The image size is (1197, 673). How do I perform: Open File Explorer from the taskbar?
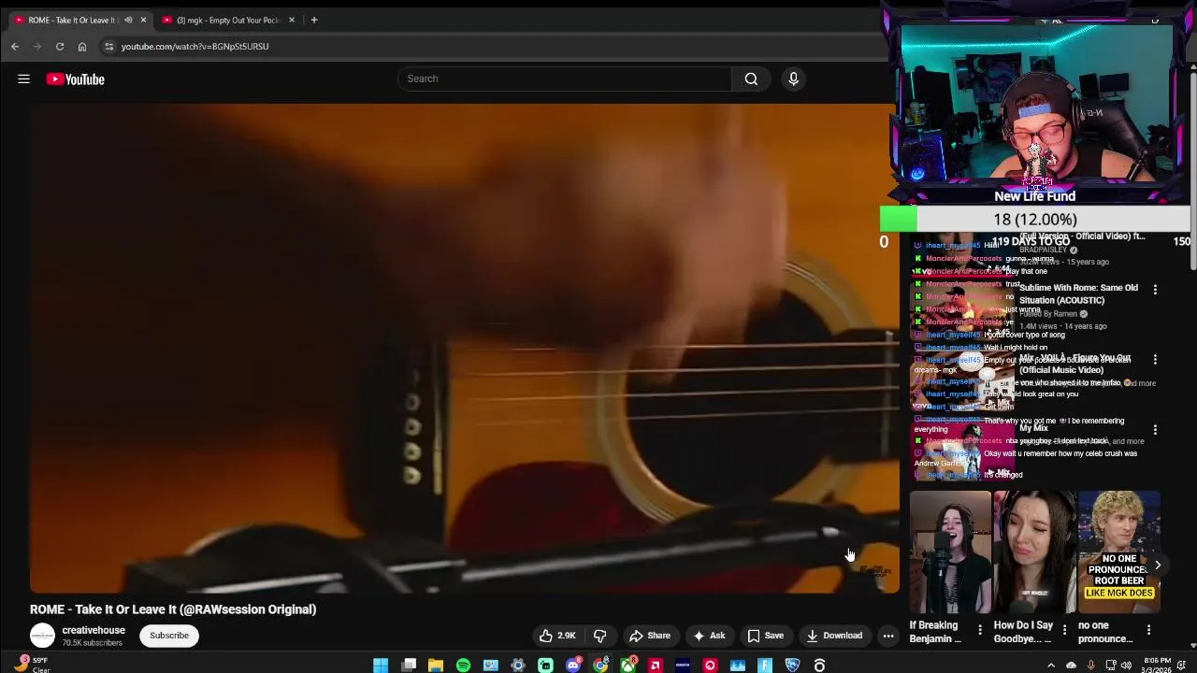(436, 666)
